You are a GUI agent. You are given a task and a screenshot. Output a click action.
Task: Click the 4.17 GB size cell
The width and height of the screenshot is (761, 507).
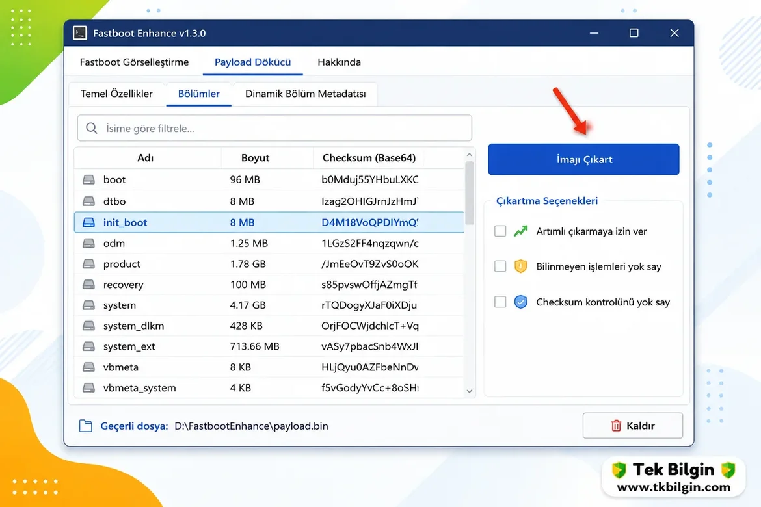pos(248,305)
